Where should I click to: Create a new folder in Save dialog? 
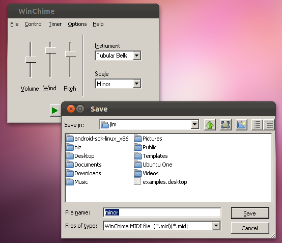pyautogui.click(x=241, y=125)
